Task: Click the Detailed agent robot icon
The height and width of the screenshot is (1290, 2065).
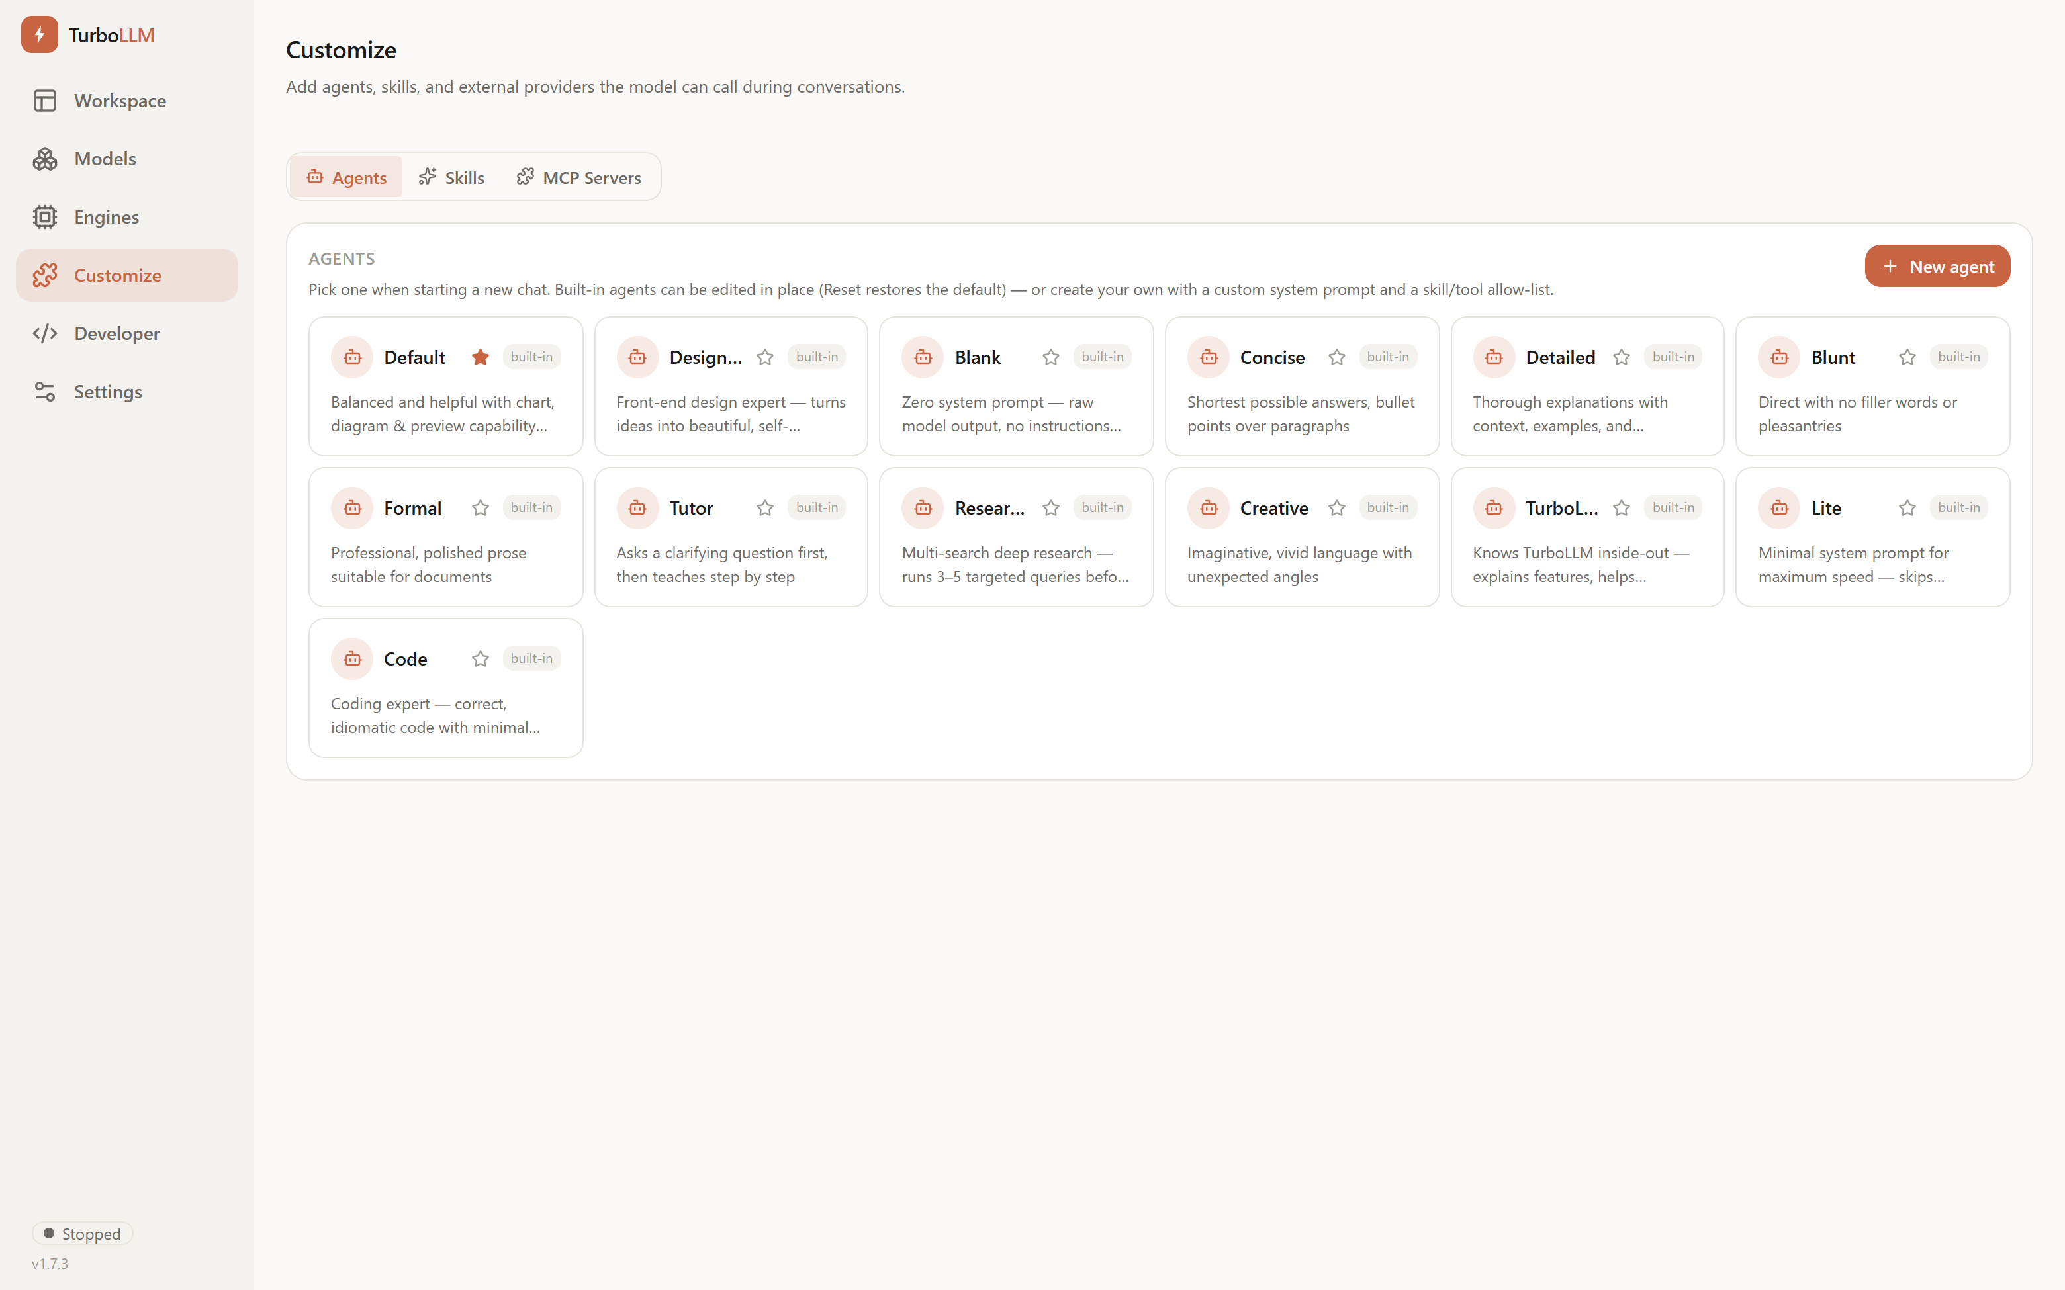Action: pyautogui.click(x=1494, y=357)
